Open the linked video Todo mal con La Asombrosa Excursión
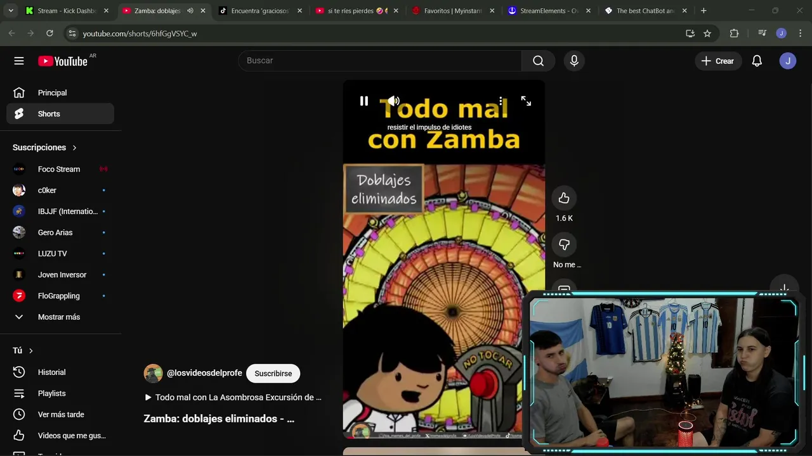The image size is (812, 456). click(233, 398)
